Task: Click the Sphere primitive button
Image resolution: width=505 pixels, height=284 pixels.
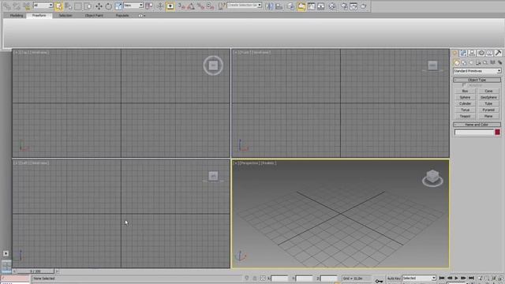Action: point(465,97)
